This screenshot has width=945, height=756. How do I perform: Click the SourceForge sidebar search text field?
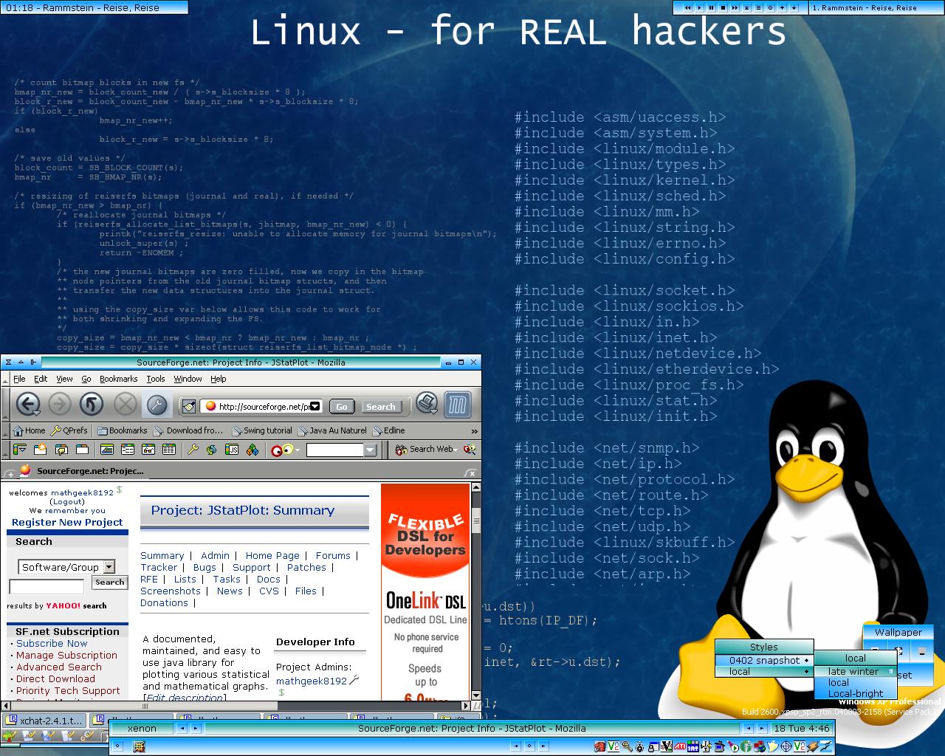[x=47, y=587]
